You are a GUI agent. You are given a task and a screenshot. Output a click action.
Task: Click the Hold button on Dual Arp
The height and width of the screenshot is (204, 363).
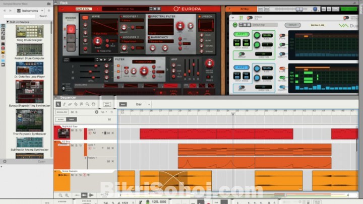(x=292, y=25)
